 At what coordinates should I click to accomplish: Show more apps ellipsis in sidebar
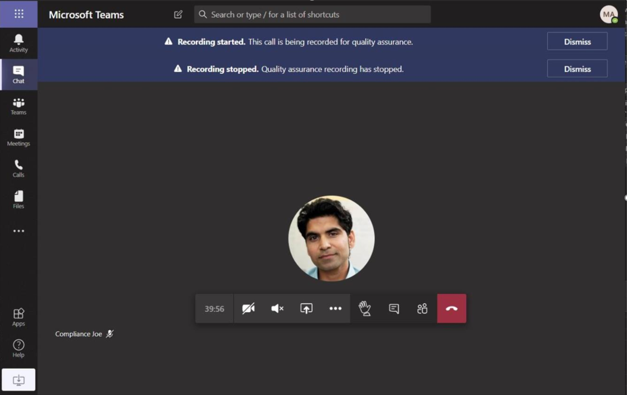click(x=18, y=231)
